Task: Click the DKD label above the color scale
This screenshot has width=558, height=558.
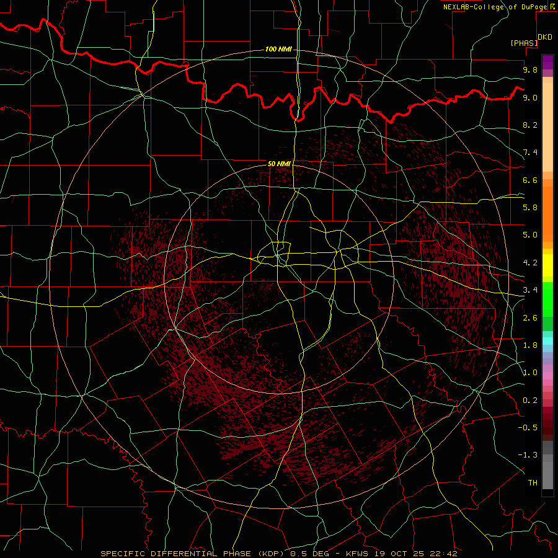Action: 545,37
